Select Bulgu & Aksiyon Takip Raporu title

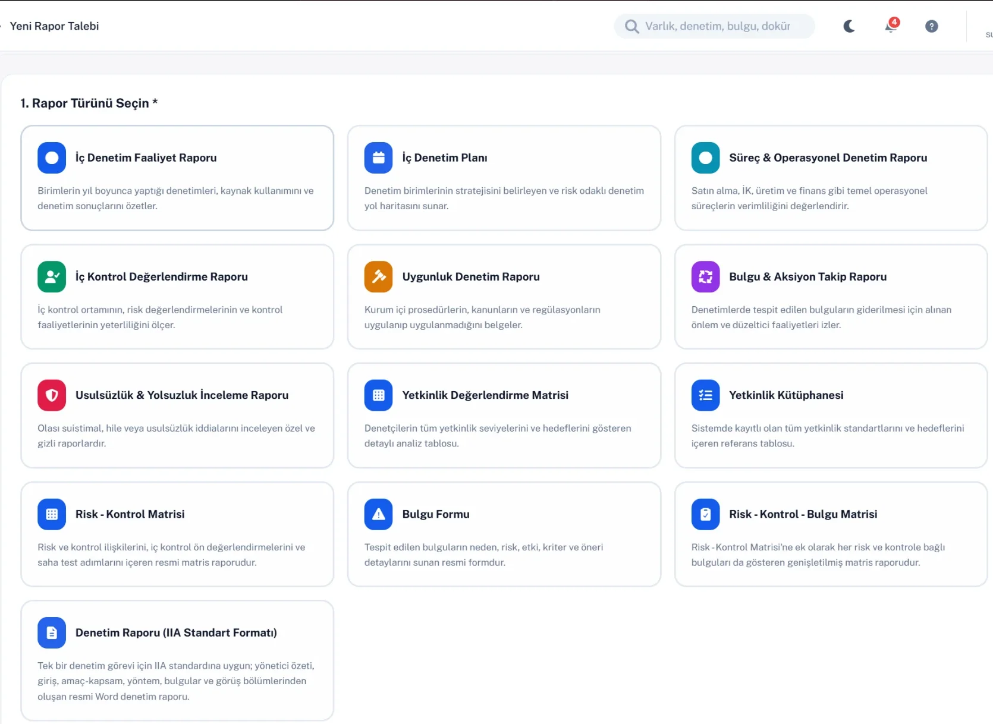pyautogui.click(x=808, y=276)
